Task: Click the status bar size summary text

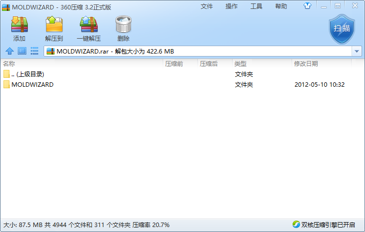Action: [86, 225]
